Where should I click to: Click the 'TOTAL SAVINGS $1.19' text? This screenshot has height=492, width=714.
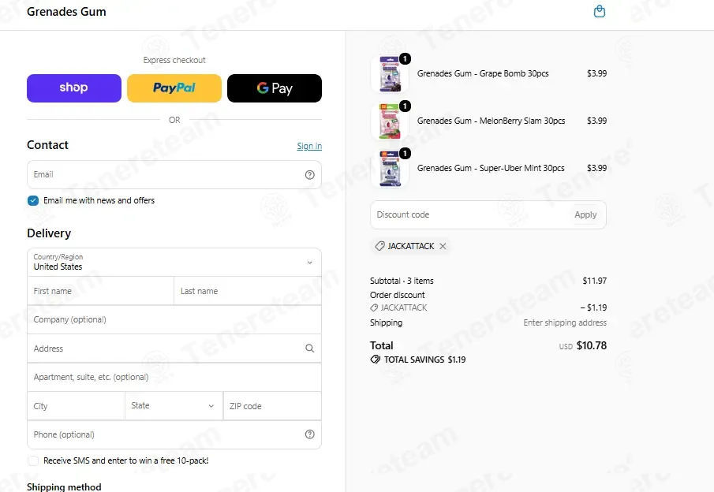click(x=424, y=360)
